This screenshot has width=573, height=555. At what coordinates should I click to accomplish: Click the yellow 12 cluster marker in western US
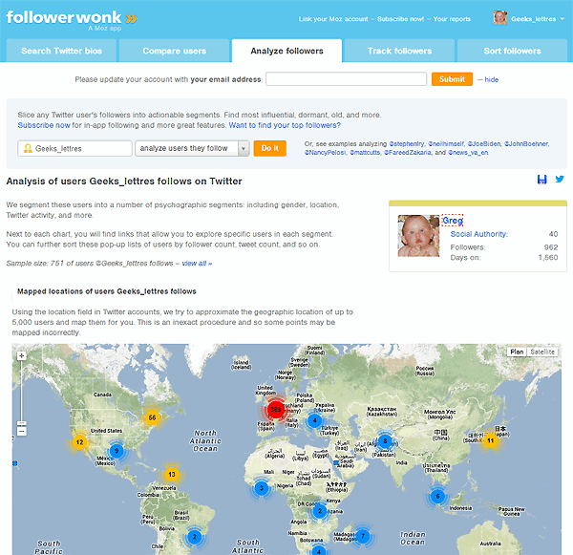click(79, 442)
